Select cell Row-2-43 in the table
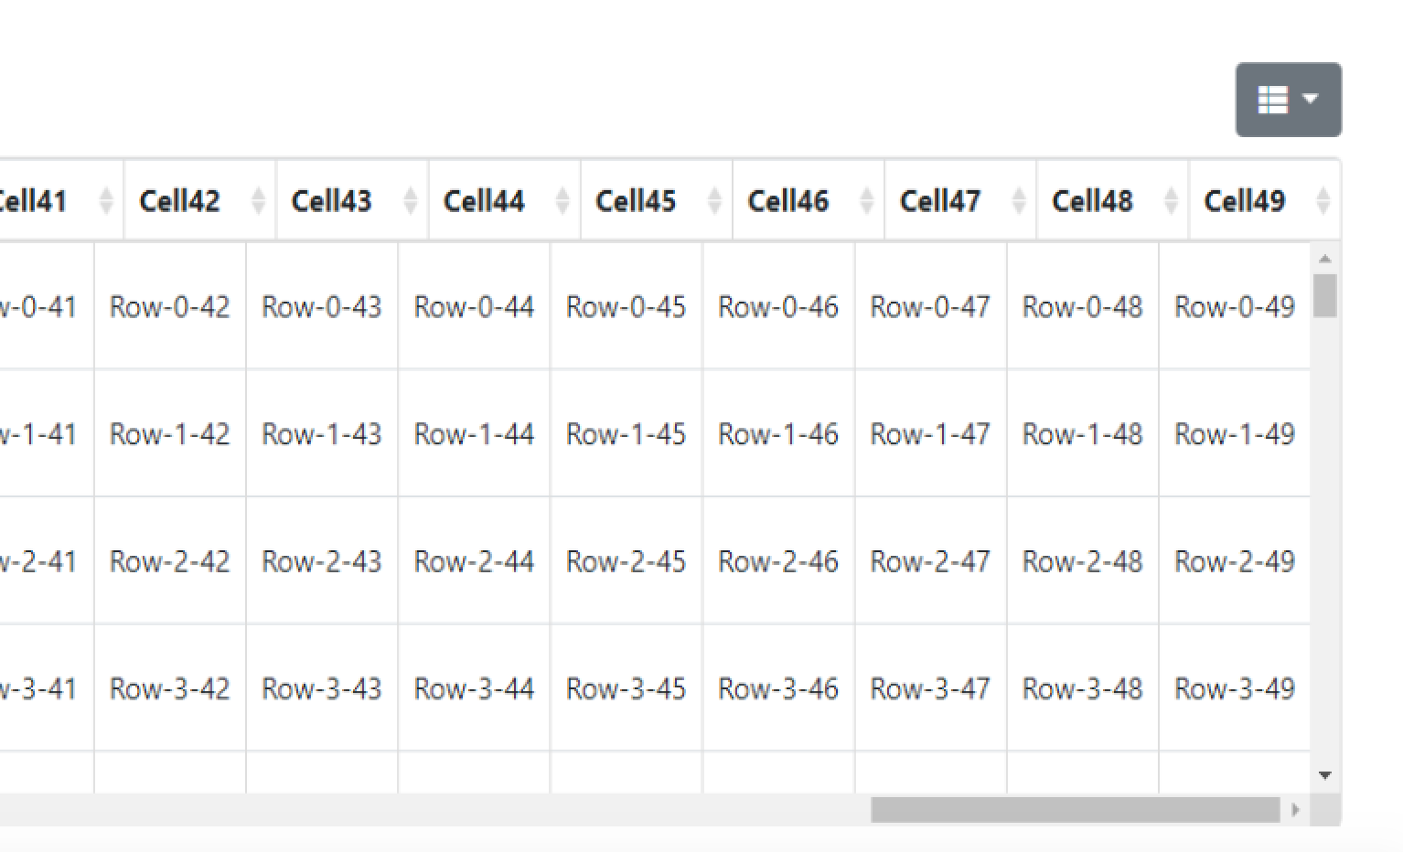The image size is (1403, 852). click(x=321, y=561)
